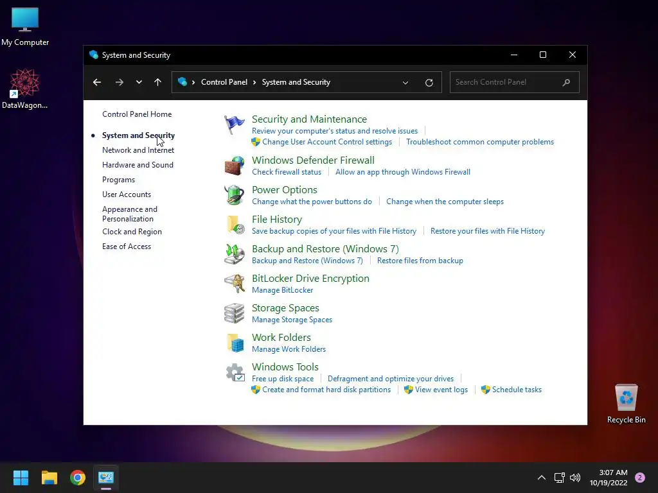This screenshot has height=493, width=658.
Task: Click the Windows Tools gear icon
Action: pos(234,372)
